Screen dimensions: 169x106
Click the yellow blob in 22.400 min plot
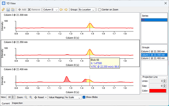point(90,81)
